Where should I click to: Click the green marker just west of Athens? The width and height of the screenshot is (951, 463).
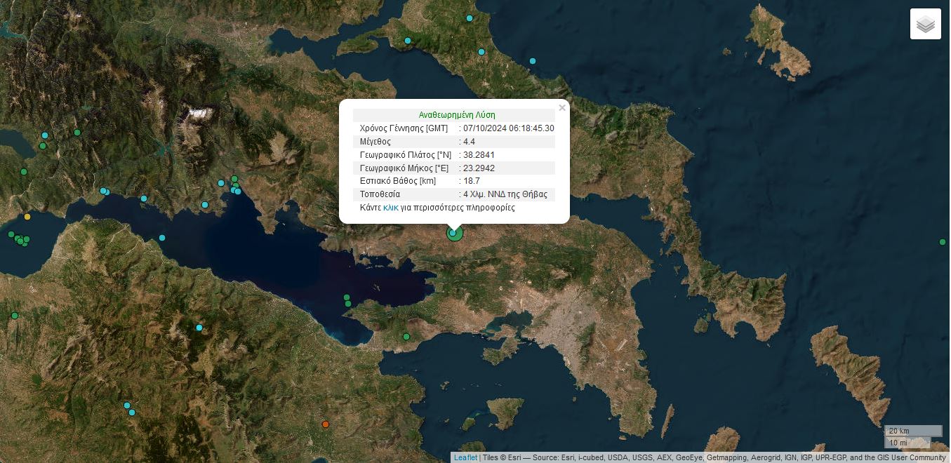pos(406,337)
